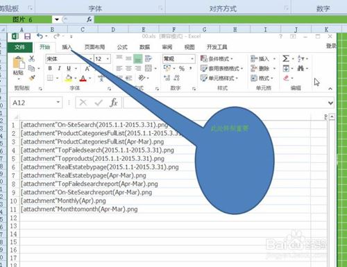This screenshot has width=347, height=267.
Task: Open the 文件 file tab
Action: tap(19, 47)
